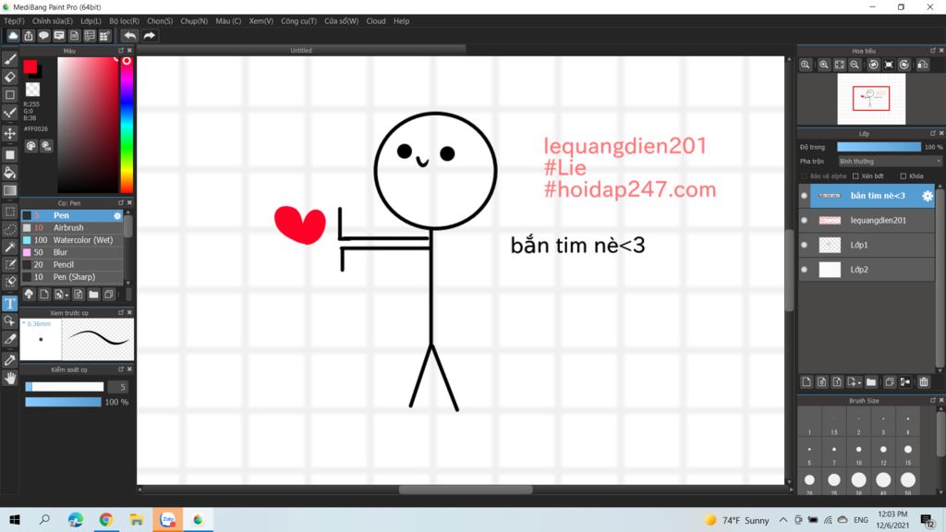The height and width of the screenshot is (532, 946).
Task: Hide the bắn tim nè<3 layer
Action: 805,196
